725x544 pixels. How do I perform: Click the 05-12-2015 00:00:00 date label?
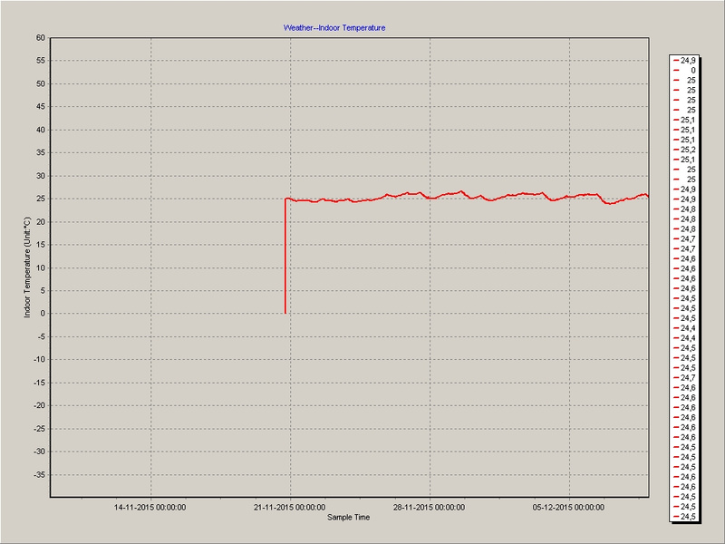point(568,508)
